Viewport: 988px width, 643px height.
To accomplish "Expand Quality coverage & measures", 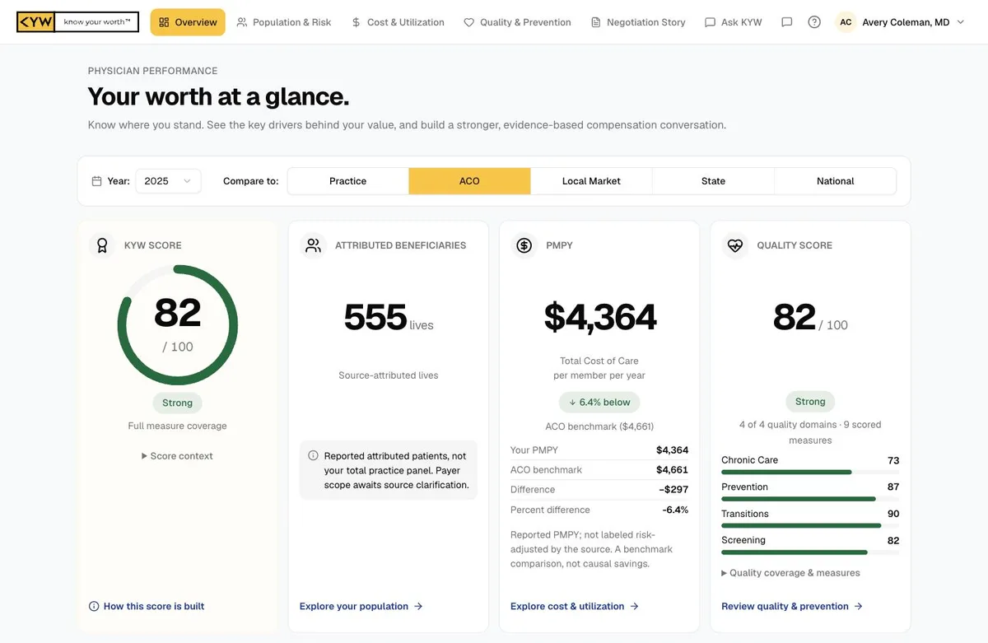I will (x=790, y=573).
